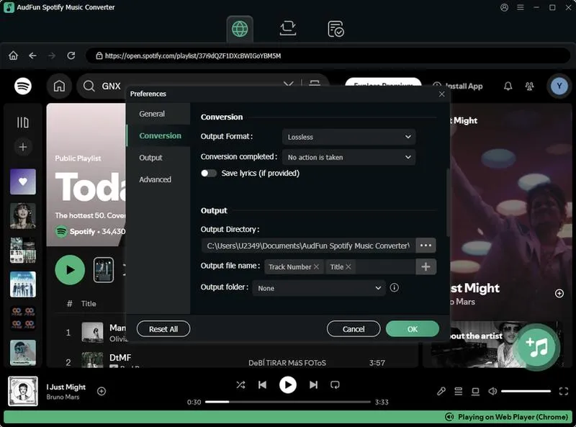576x427 pixels.
Task: Open lyrics microphone icon
Action: (441, 391)
